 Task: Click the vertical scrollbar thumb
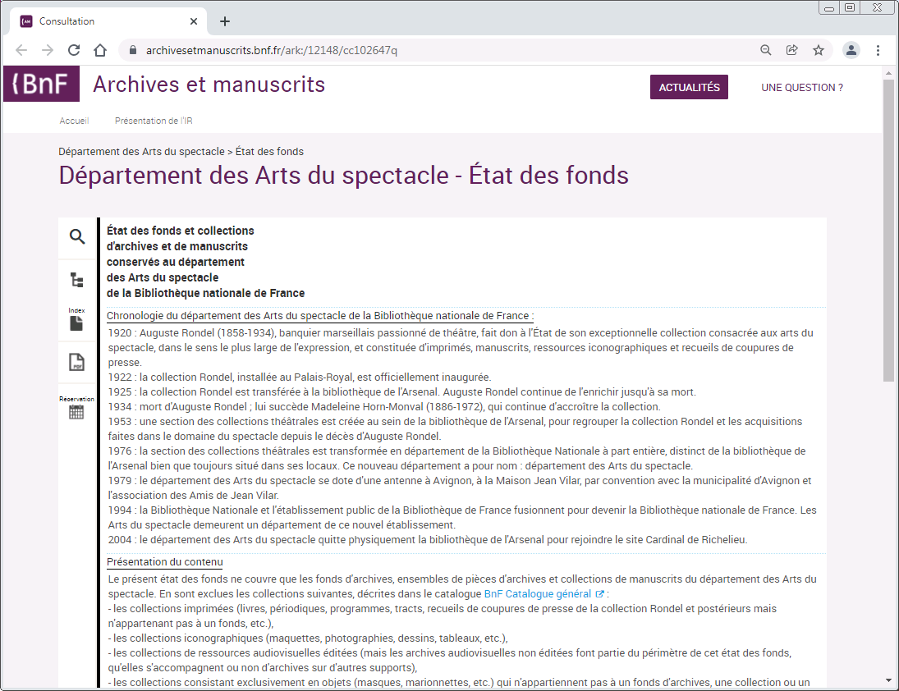888,231
